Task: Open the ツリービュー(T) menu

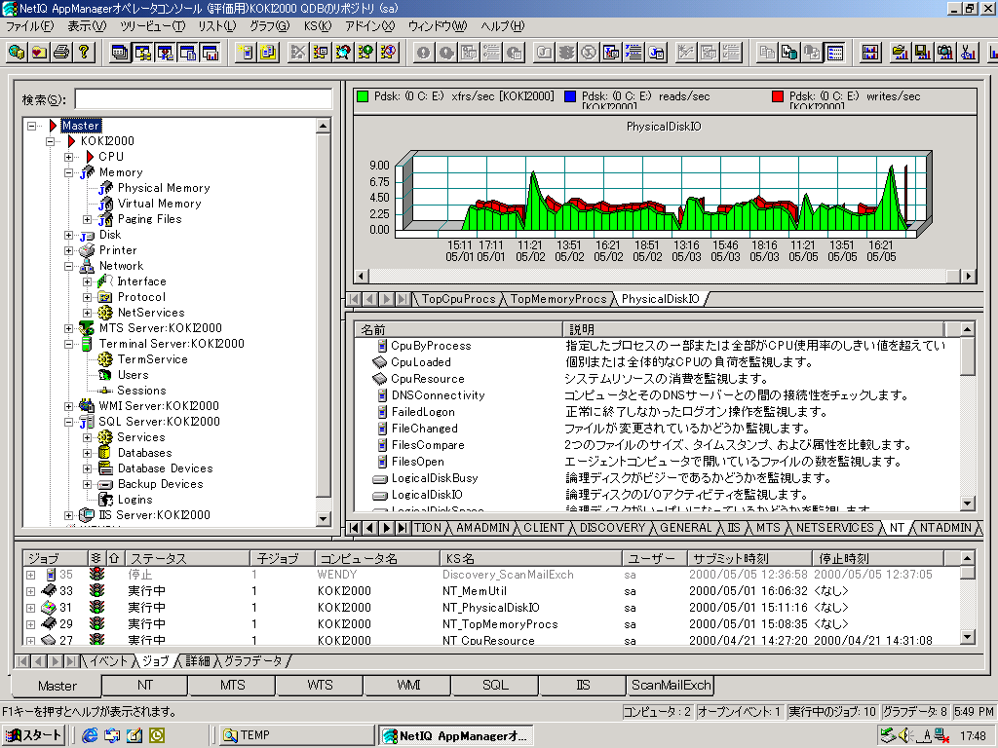Action: (153, 26)
